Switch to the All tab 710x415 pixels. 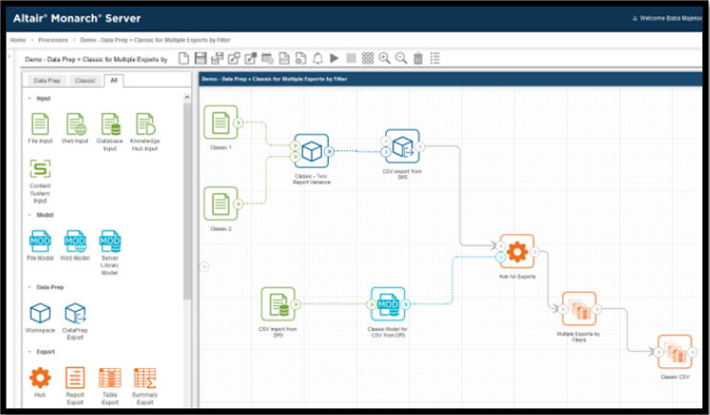[114, 80]
